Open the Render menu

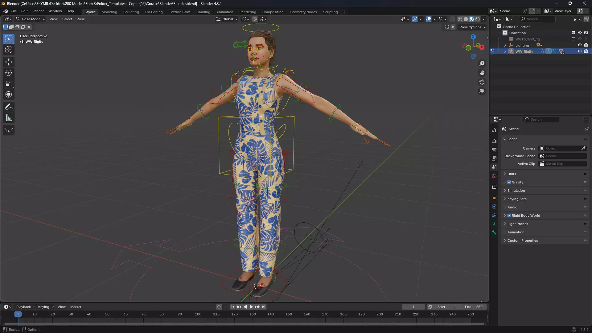(x=38, y=11)
